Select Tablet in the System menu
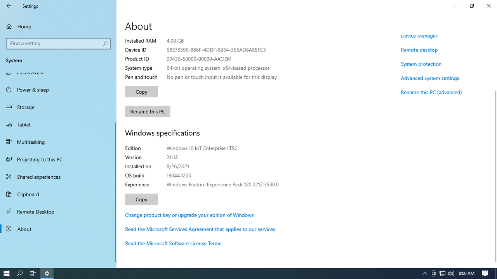 pyautogui.click(x=58, y=124)
